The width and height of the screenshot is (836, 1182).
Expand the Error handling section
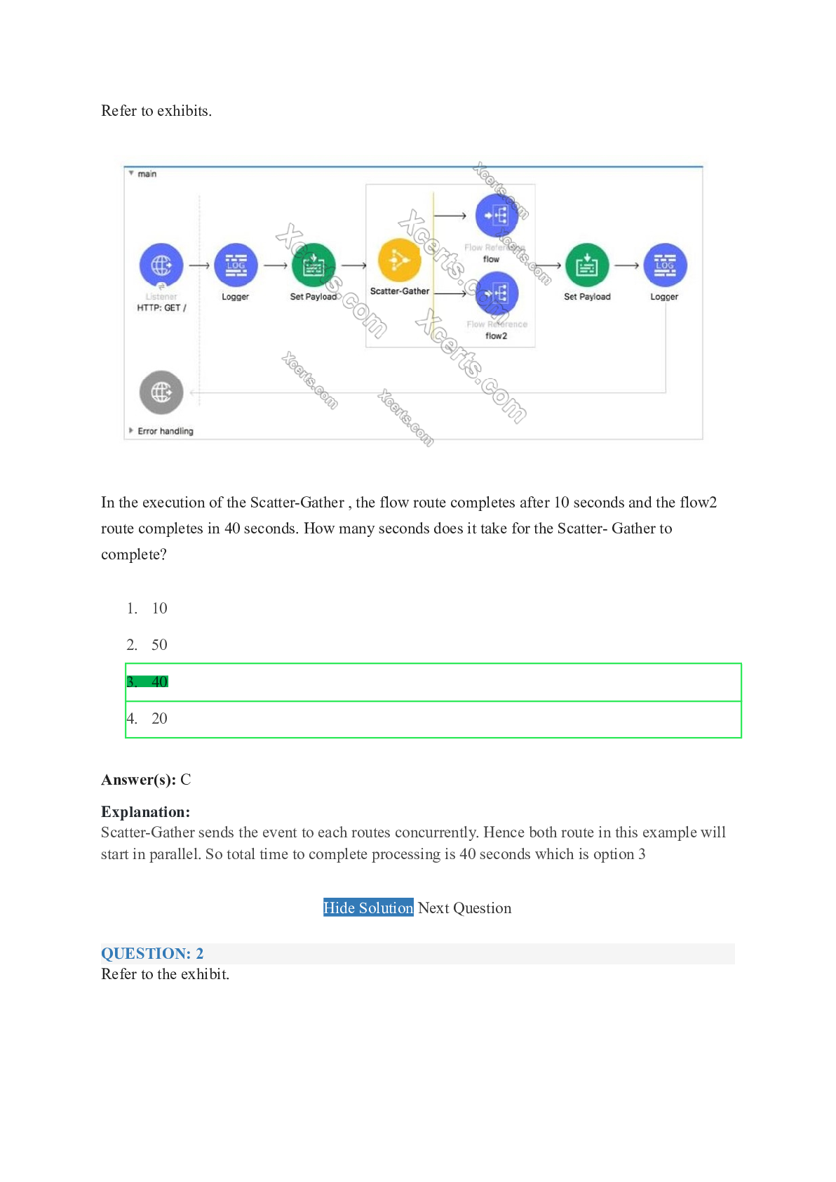pyautogui.click(x=131, y=430)
